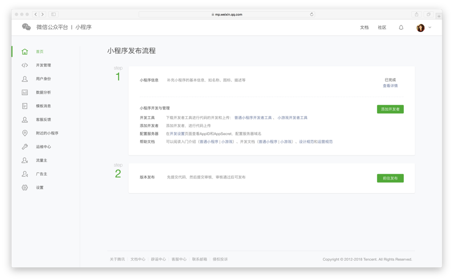Toggle the Safari sidebar button

click(x=53, y=14)
